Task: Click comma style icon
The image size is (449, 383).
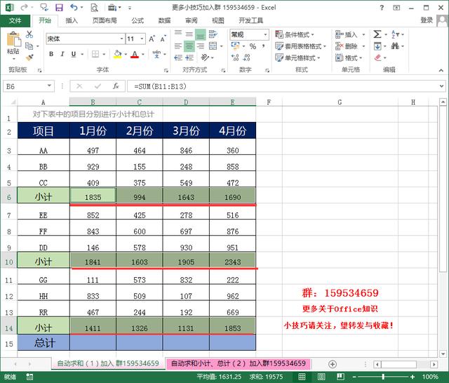Action: [x=264, y=46]
